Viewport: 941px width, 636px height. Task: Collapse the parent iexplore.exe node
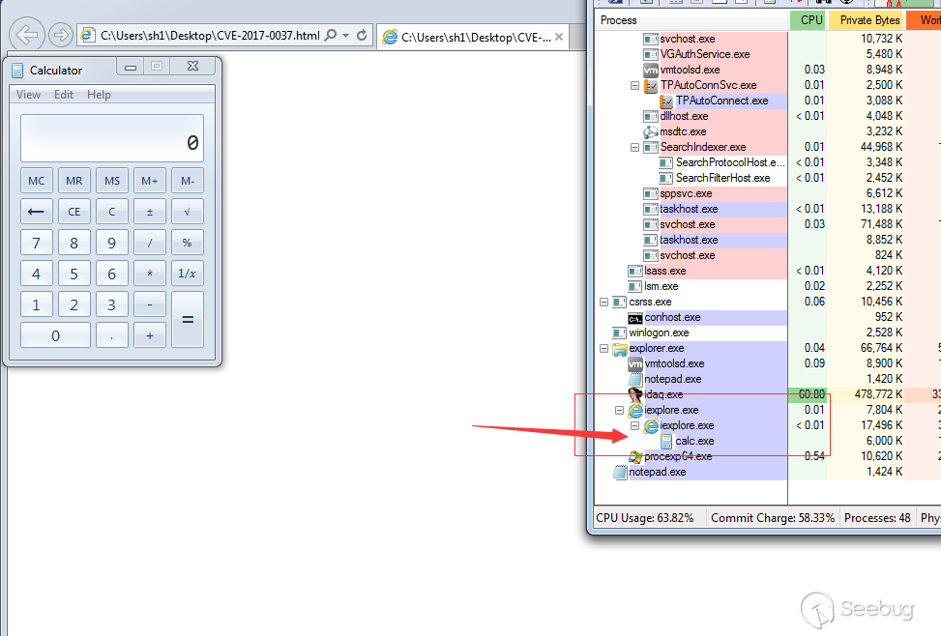coord(619,411)
